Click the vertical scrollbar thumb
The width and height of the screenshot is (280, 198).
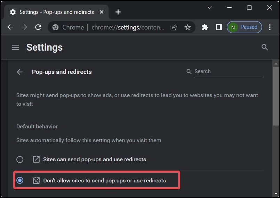pyautogui.click(x=276, y=96)
